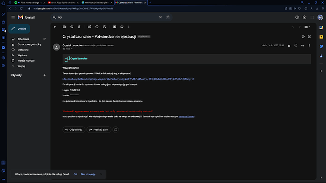The image size is (326, 183).
Task: Reload the page in browser
Action: coord(21,8)
